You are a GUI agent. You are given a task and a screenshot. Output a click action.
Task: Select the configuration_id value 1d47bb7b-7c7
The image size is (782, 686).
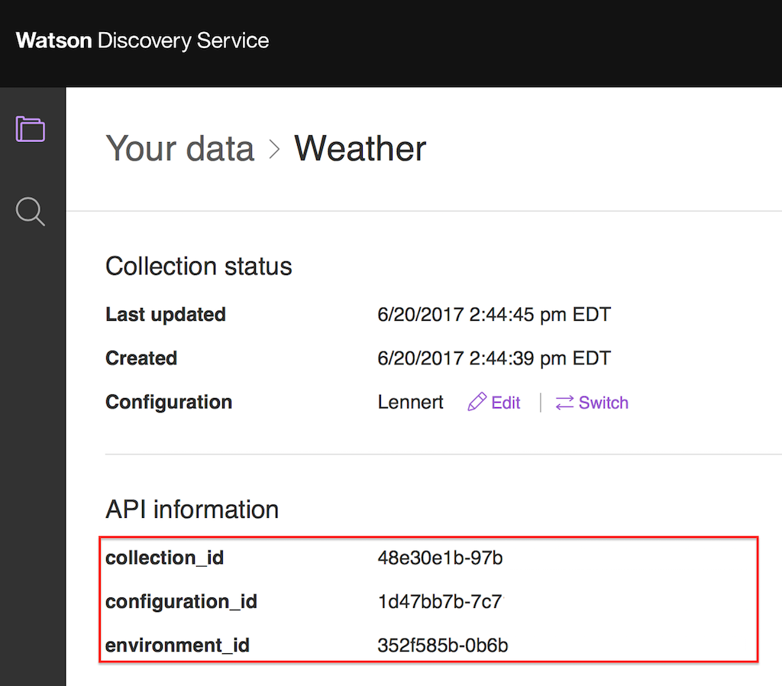click(x=440, y=602)
